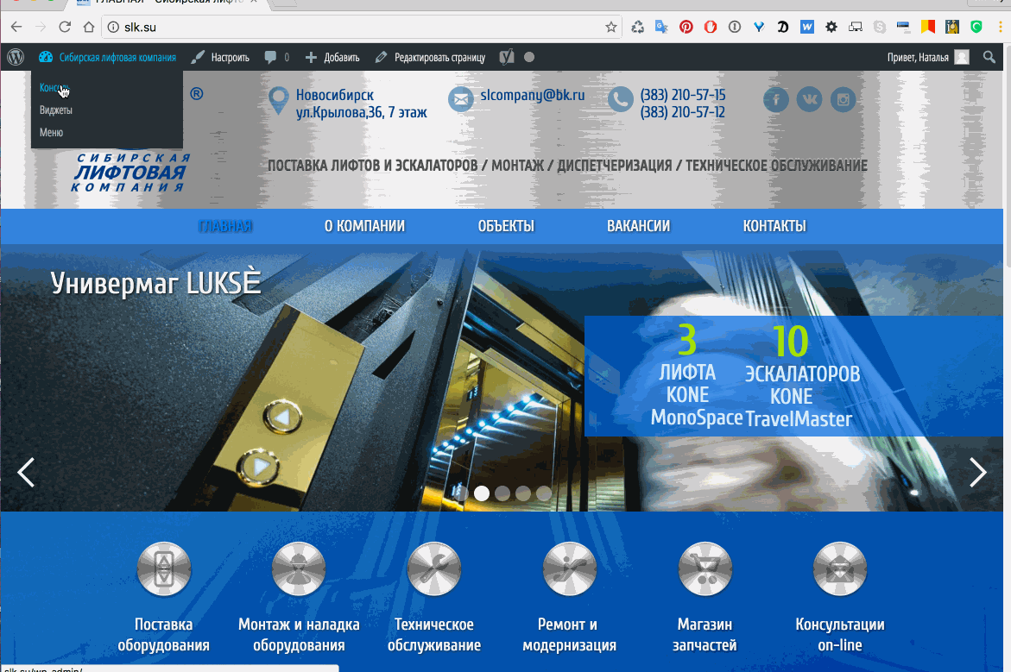Viewport: 1011px width, 672px height.
Task: Open the КОНТАКТЫ nav tab
Action: 774,226
